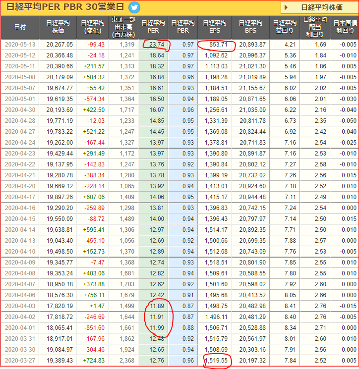Click the stock price 19,084.97
This screenshot has height=369, width=359.
[x=60, y=350]
